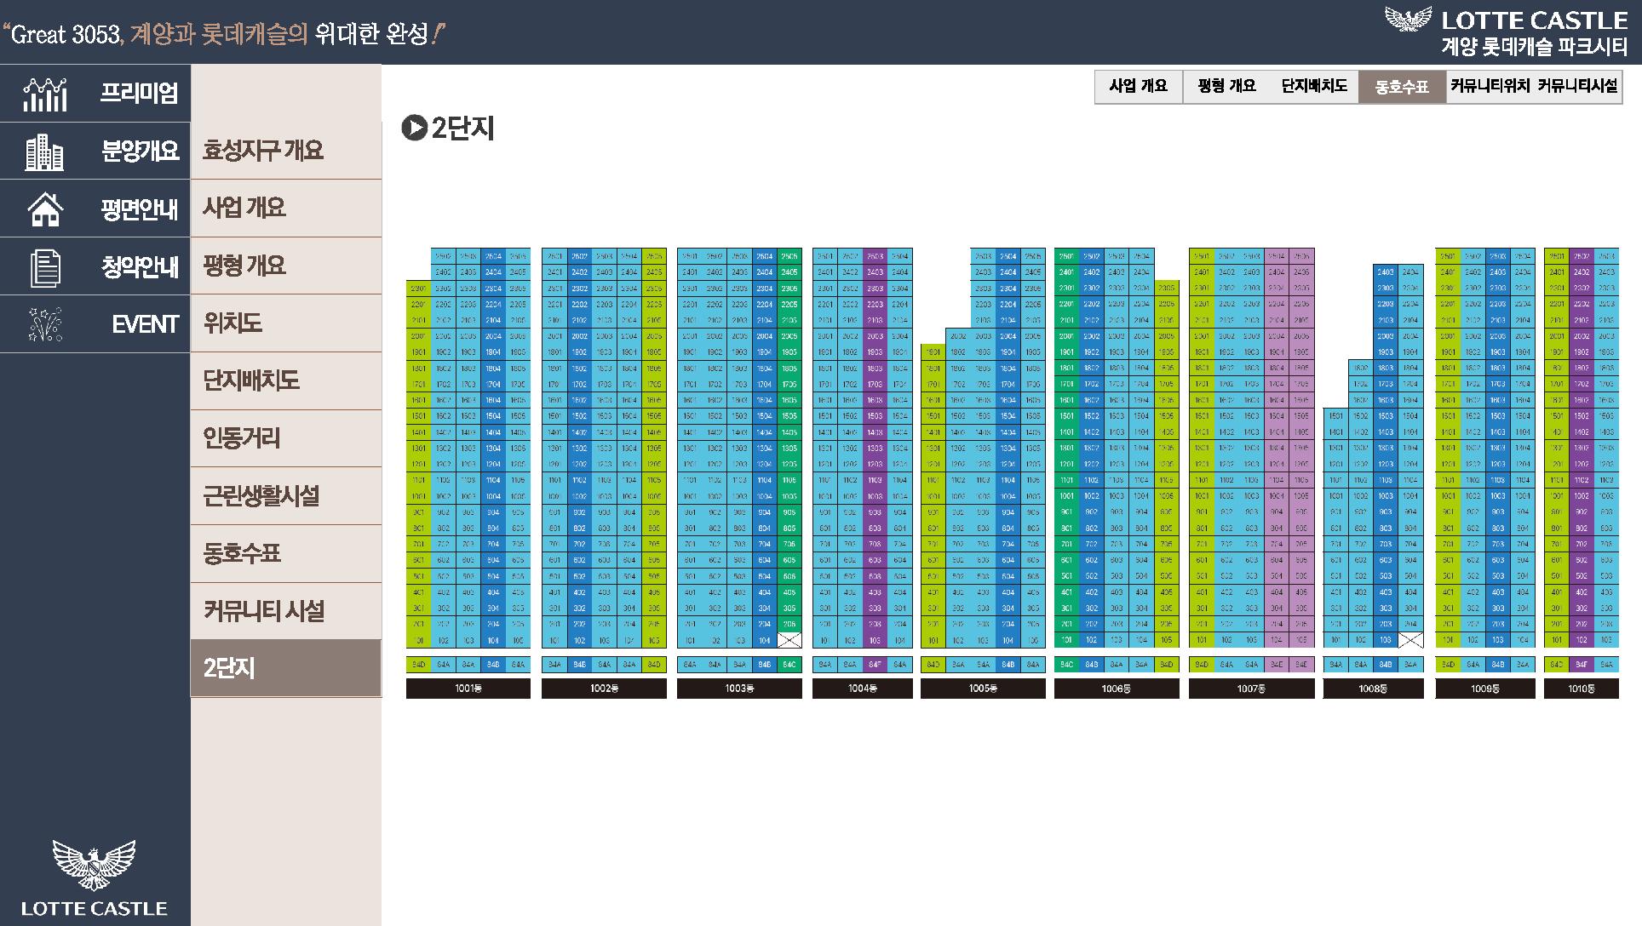Select the 84D type cell under 1002동
The image size is (1642, 926).
pyautogui.click(x=654, y=665)
